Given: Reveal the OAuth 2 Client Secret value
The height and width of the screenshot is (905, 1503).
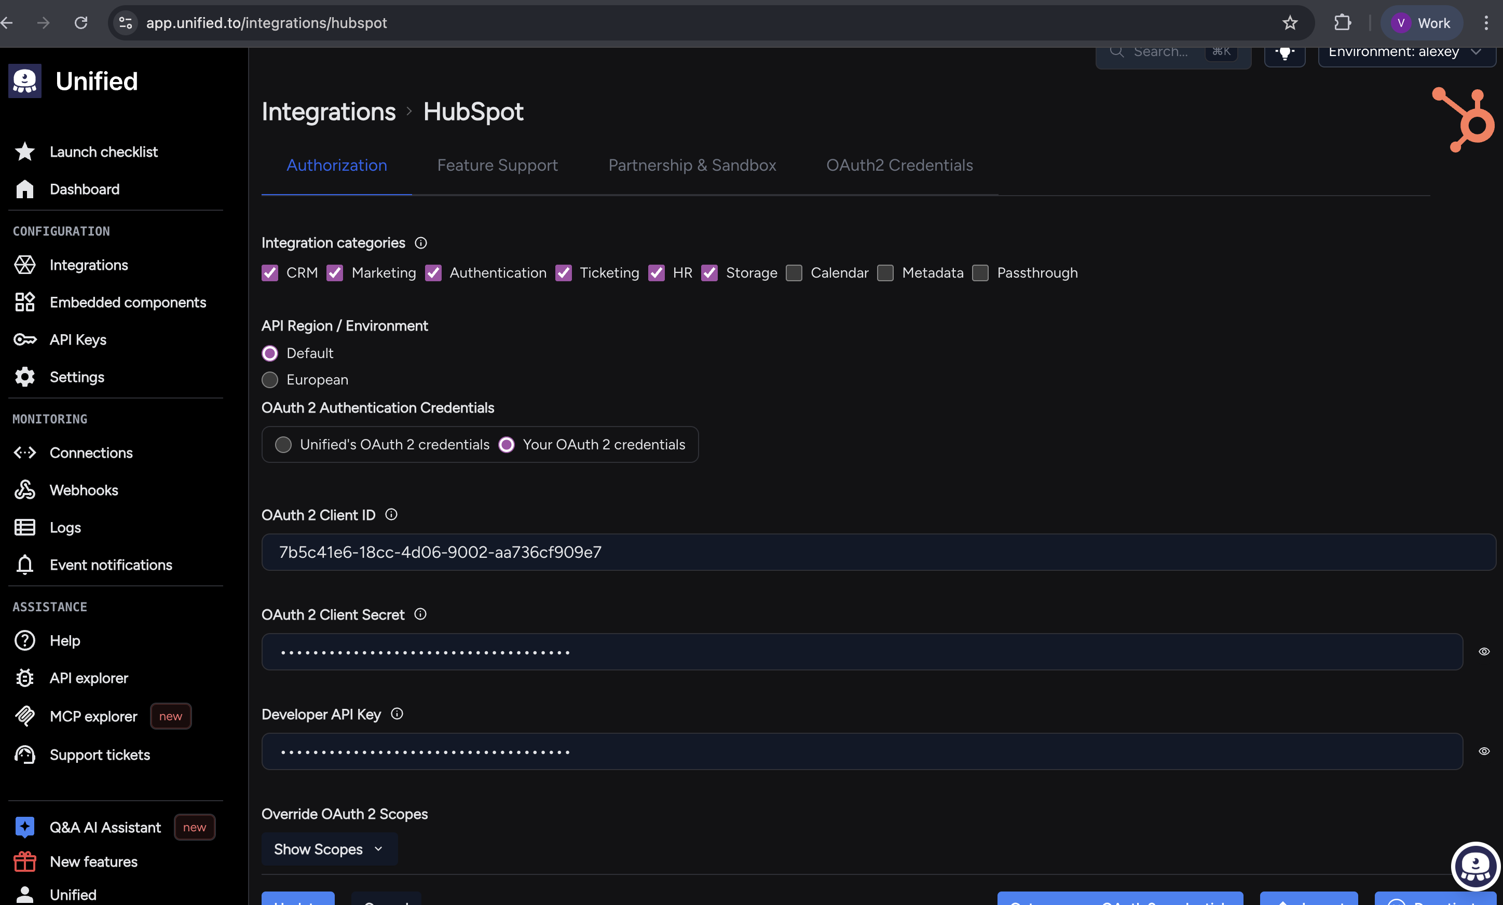Looking at the screenshot, I should [x=1483, y=651].
